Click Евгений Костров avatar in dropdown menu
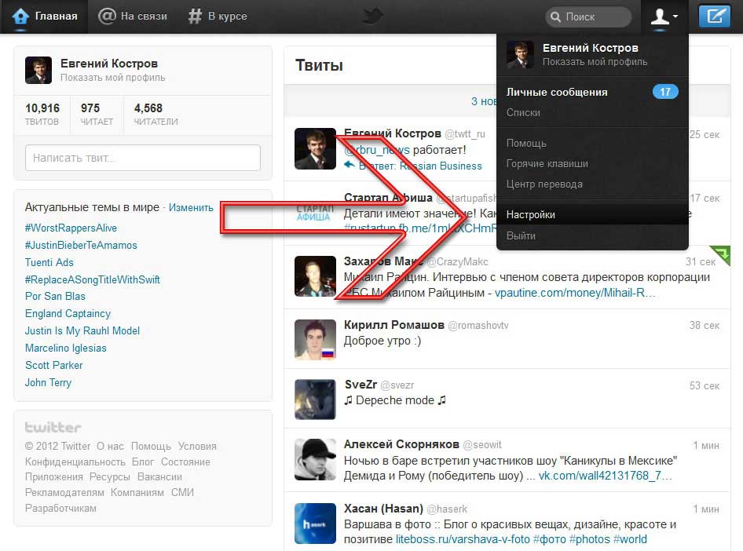This screenshot has width=743, height=551. coord(520,54)
